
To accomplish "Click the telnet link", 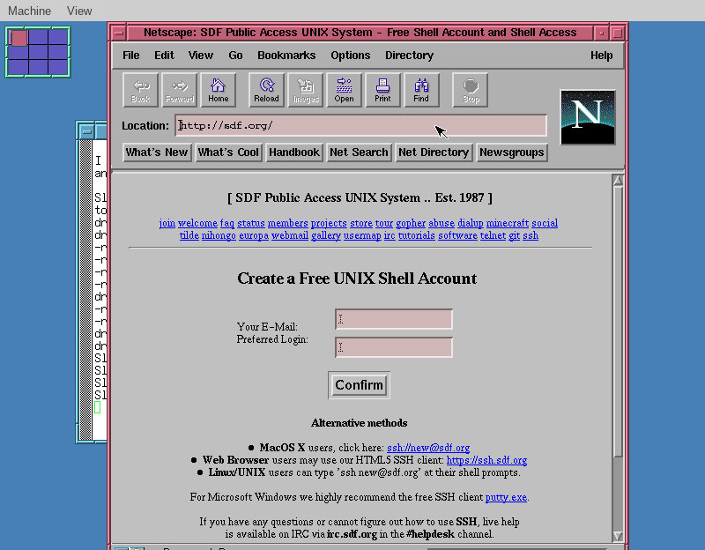I will click(493, 235).
